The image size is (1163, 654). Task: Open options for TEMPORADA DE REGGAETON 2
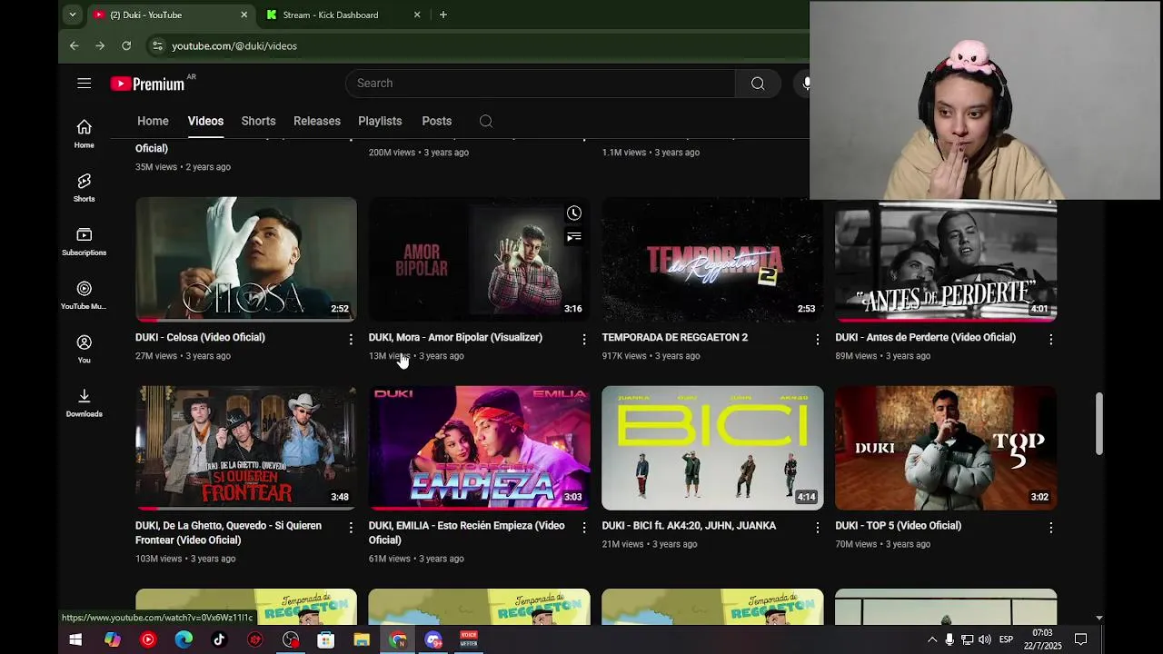point(817,339)
